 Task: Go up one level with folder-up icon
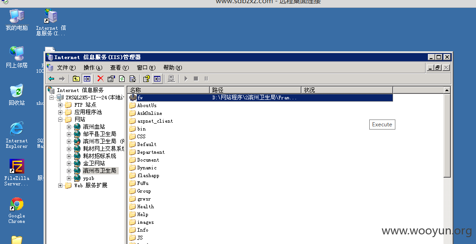[76, 79]
